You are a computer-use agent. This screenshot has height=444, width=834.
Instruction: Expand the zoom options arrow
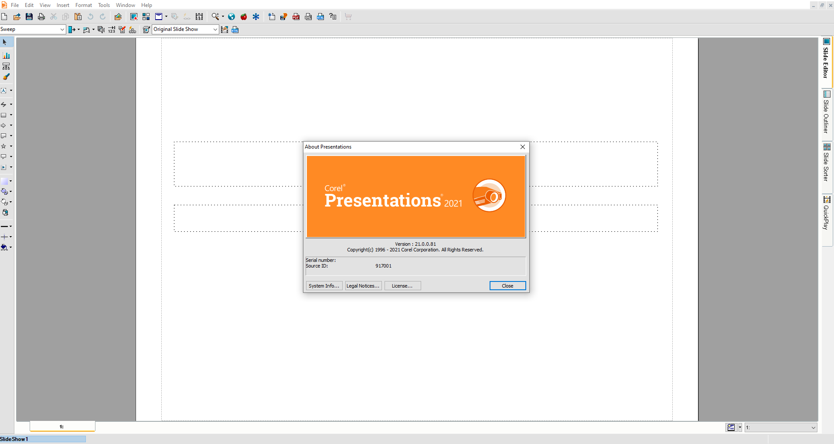click(x=223, y=17)
